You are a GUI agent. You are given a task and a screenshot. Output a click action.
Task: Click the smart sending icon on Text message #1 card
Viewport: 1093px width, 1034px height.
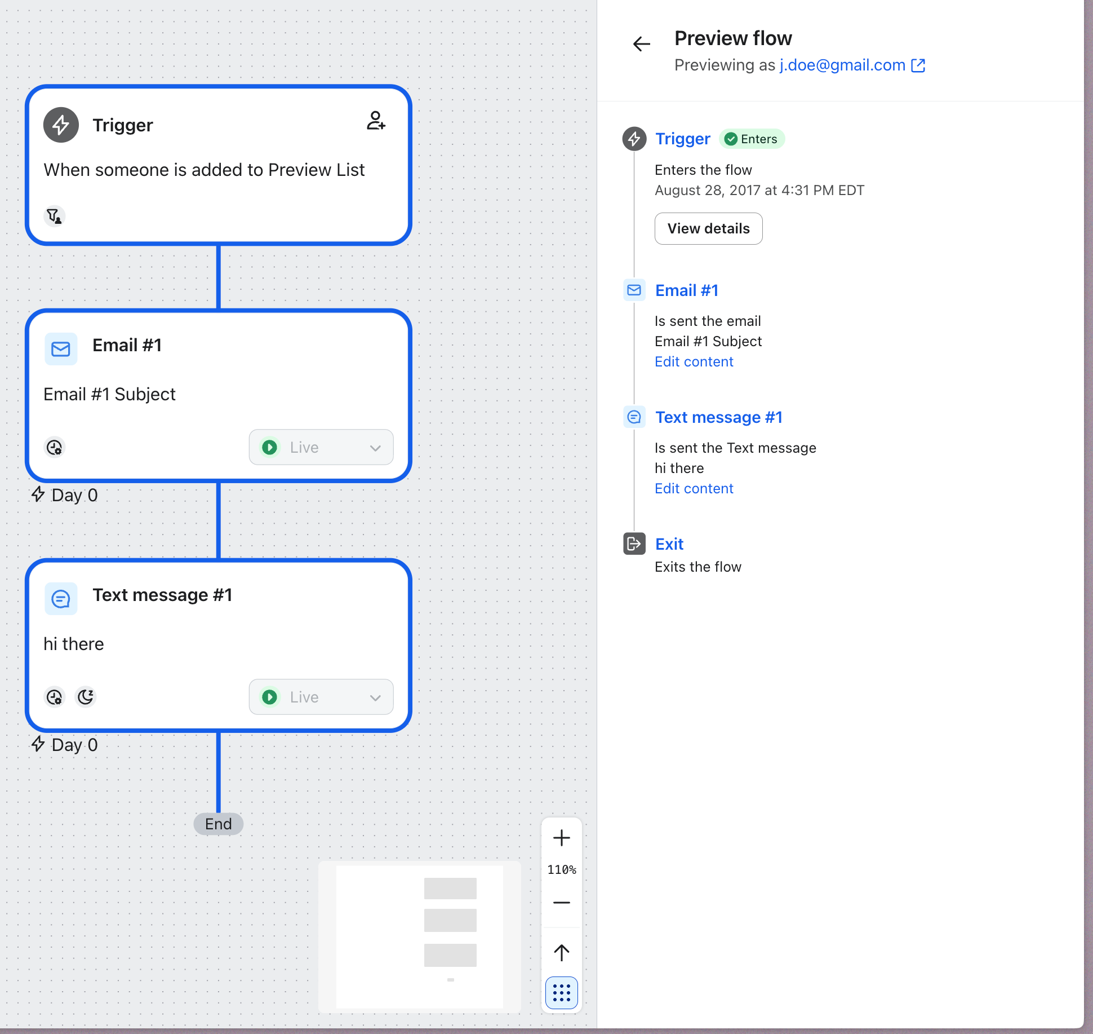tap(54, 697)
